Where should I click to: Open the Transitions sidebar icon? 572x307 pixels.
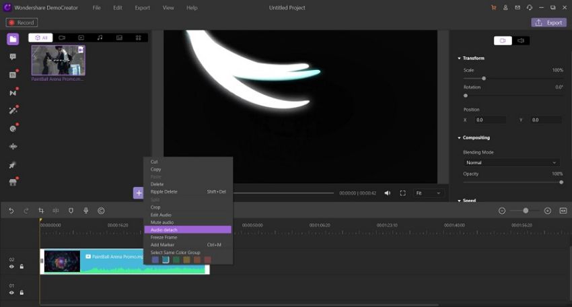(13, 93)
